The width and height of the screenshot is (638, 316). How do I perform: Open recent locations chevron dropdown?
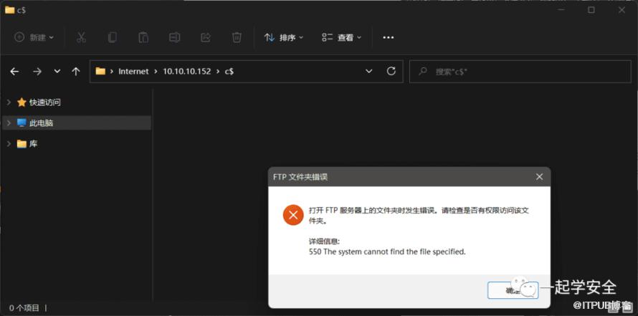point(57,71)
